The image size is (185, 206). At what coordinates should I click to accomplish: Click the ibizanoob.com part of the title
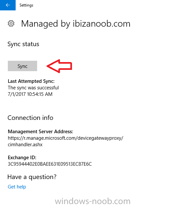(x=102, y=24)
